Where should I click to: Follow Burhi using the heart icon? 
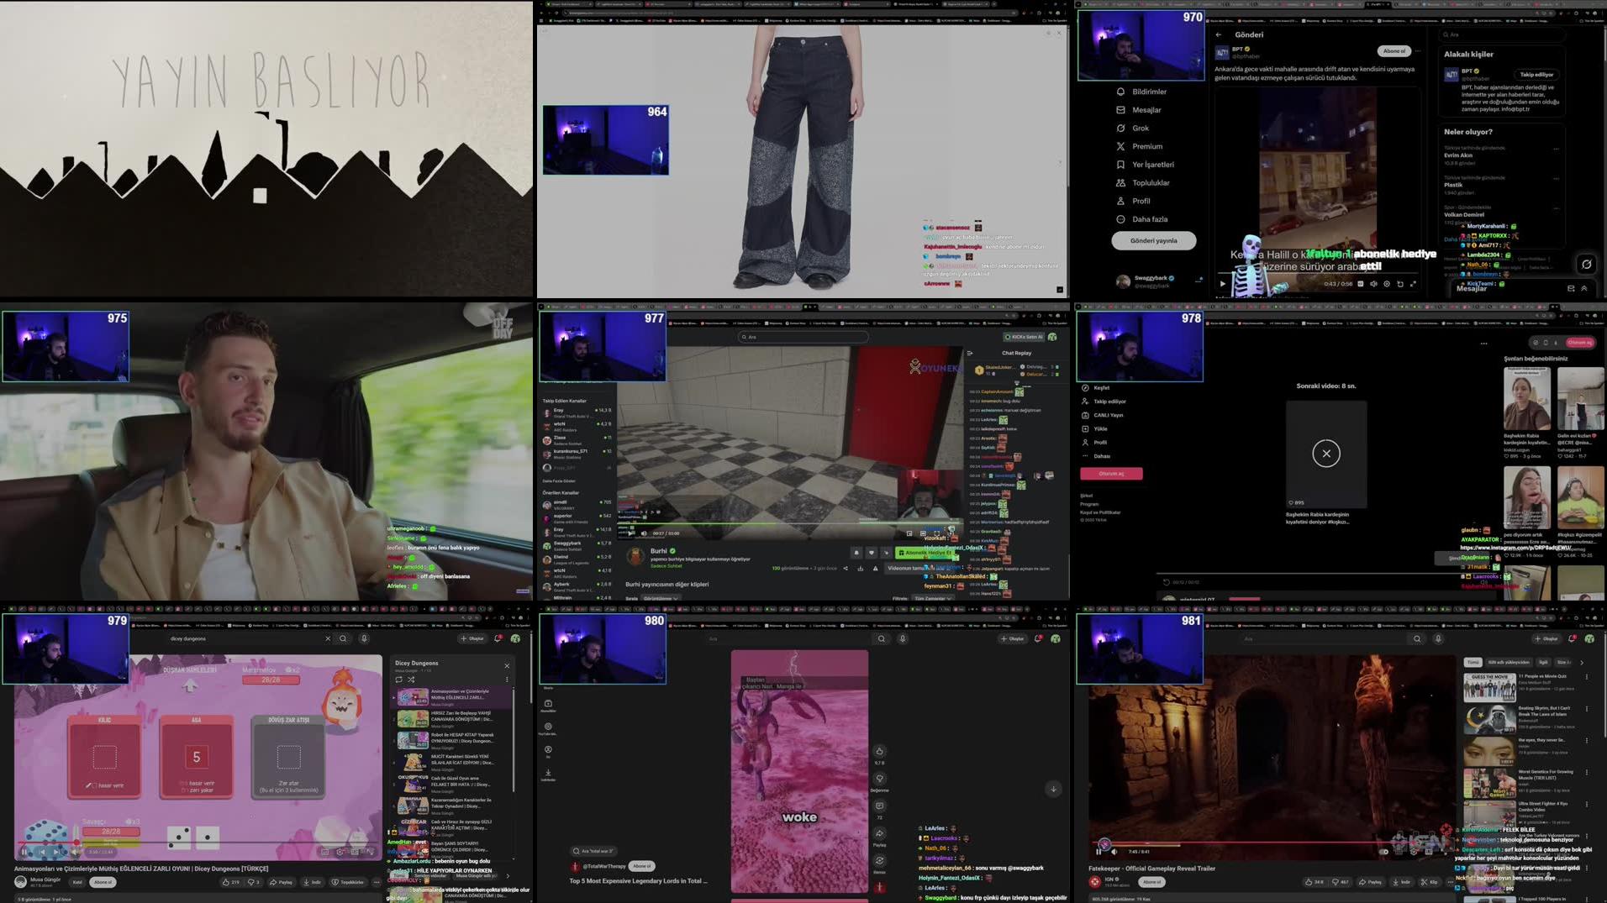(x=872, y=553)
